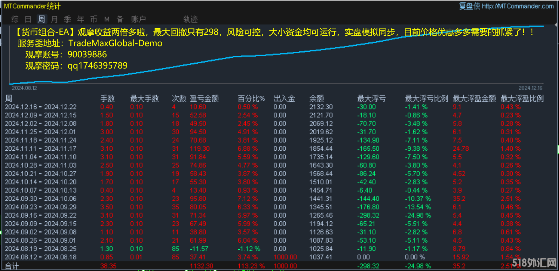559x271 pixels.
Task: Click the 余额 balance column header
Action: (x=316, y=99)
